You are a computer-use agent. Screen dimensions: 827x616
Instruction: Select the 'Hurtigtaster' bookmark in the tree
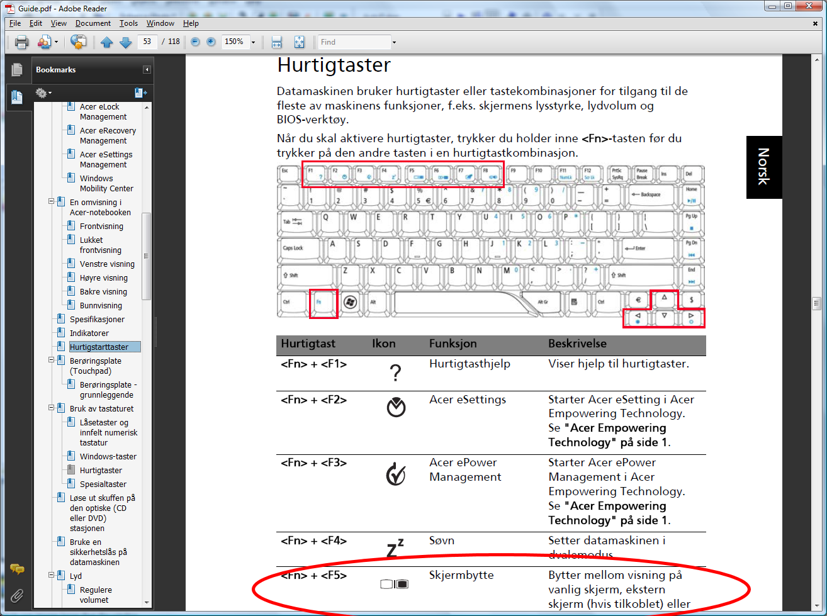[x=101, y=471]
